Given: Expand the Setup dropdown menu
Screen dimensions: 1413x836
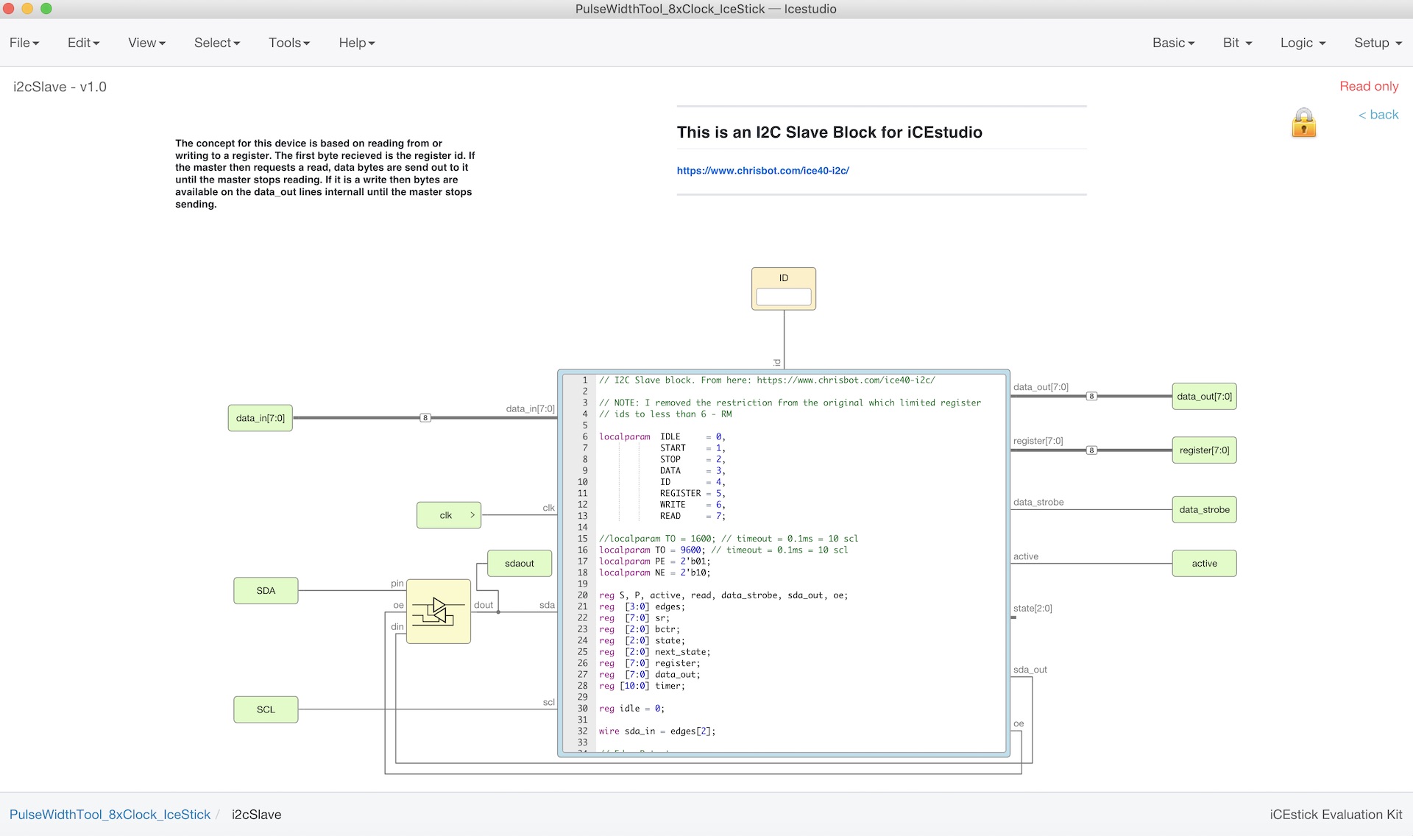Looking at the screenshot, I should pyautogui.click(x=1378, y=43).
